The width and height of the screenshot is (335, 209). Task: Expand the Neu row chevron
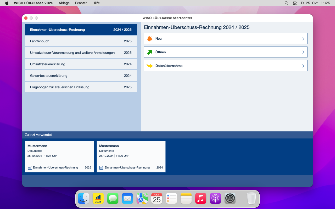pos(303,39)
